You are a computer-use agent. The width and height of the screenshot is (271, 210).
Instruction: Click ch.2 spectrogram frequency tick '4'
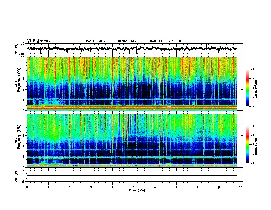[24, 146]
